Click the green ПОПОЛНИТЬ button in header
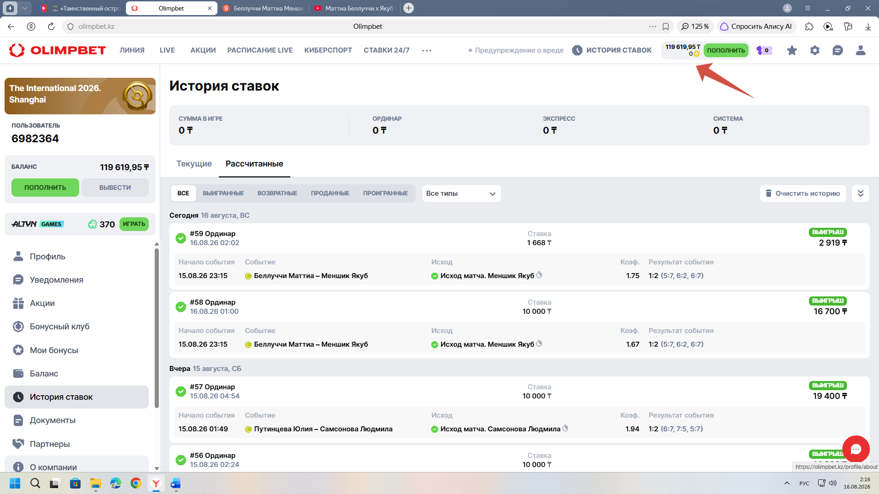The image size is (879, 494). [x=726, y=50]
